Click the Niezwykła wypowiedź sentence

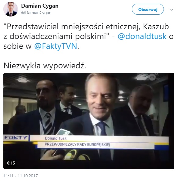(45, 66)
